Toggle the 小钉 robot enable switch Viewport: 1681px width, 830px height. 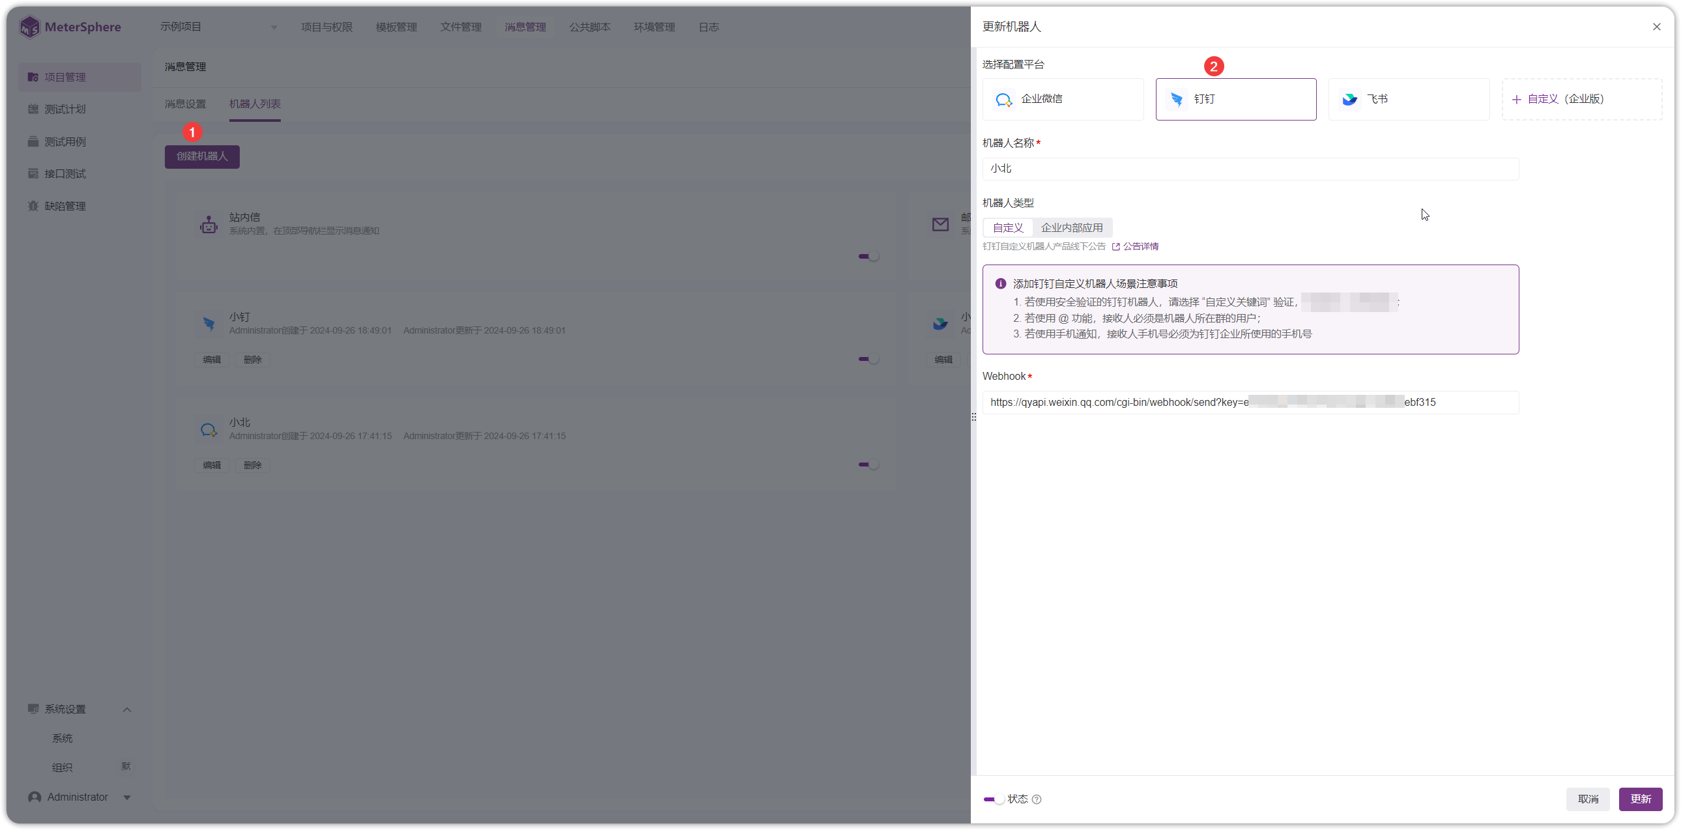(869, 359)
